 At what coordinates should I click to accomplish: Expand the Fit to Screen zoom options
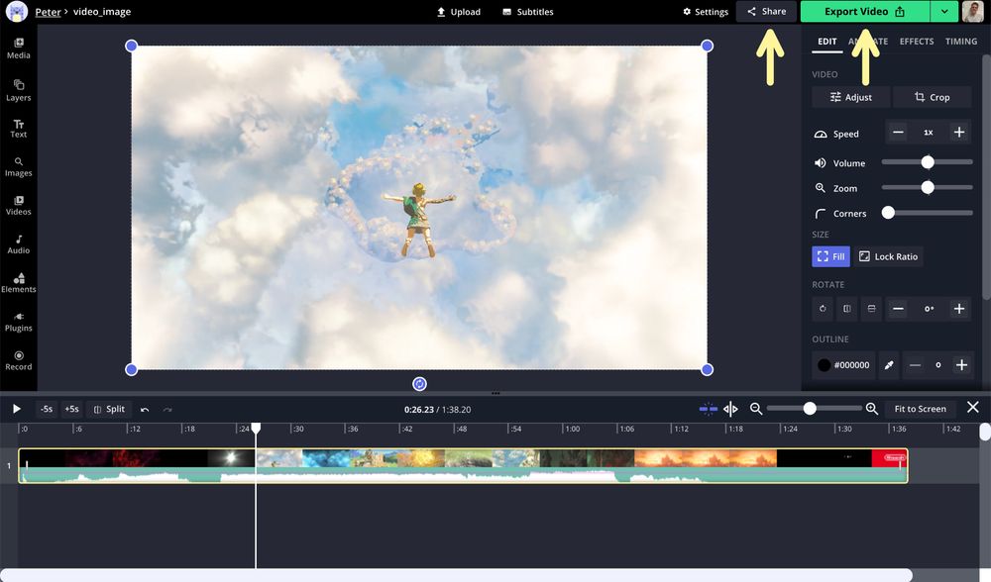pyautogui.click(x=919, y=408)
